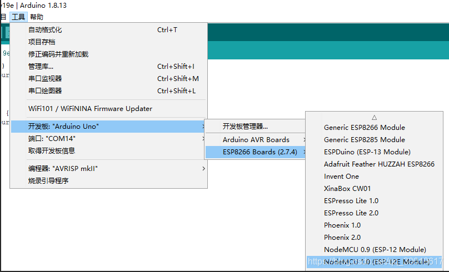This screenshot has height=272, width=449.
Task: Expand Arduino AVR Boards submenu
Action: point(255,139)
